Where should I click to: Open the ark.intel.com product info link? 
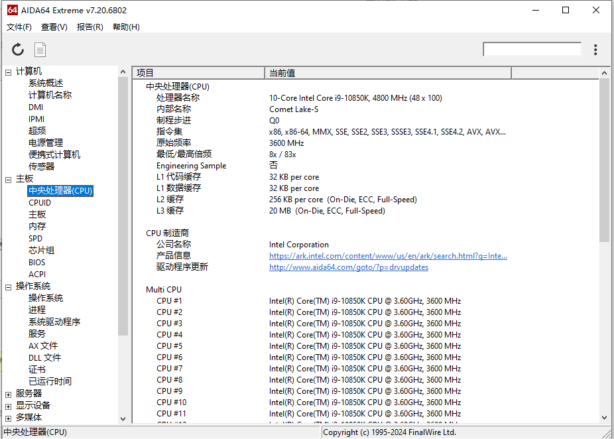click(x=388, y=256)
